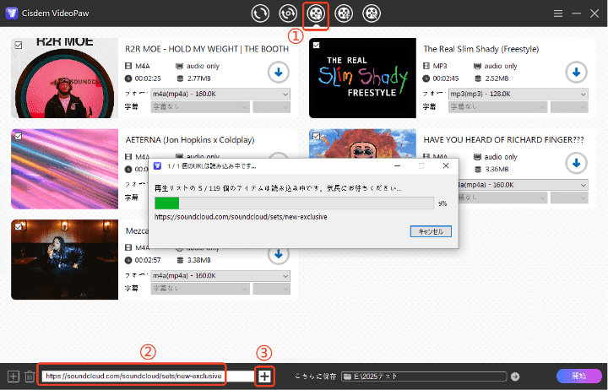Toggle checkbox on AETERNA thumbnail

click(18, 135)
